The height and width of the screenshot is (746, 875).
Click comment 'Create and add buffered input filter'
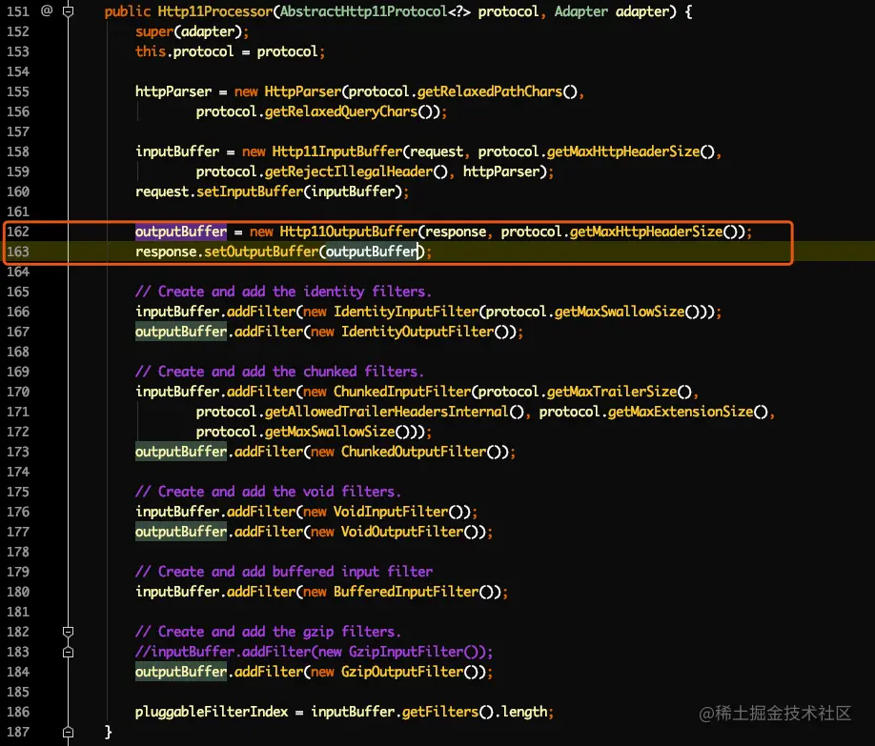point(284,572)
